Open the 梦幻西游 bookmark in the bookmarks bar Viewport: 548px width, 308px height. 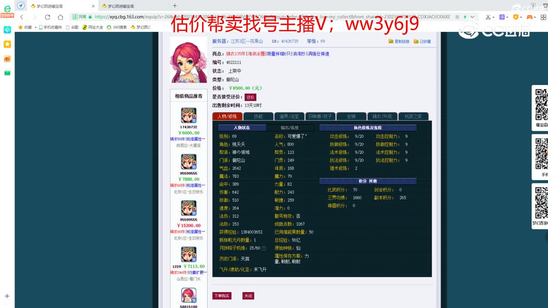[141, 27]
